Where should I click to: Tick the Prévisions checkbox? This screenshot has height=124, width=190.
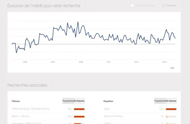[163, 5]
